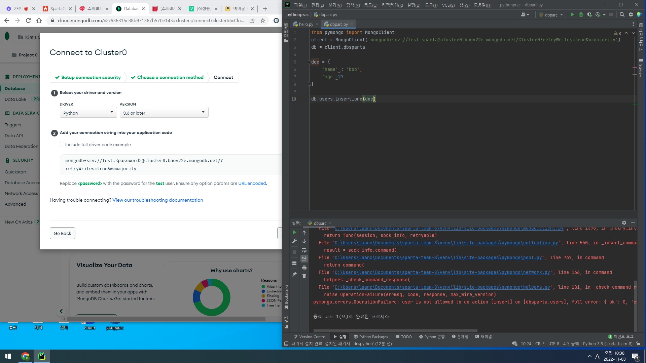Screen dimensions: 646x363
Task: Open the Python 3.8 interpreter selector
Action: (x=608, y=344)
